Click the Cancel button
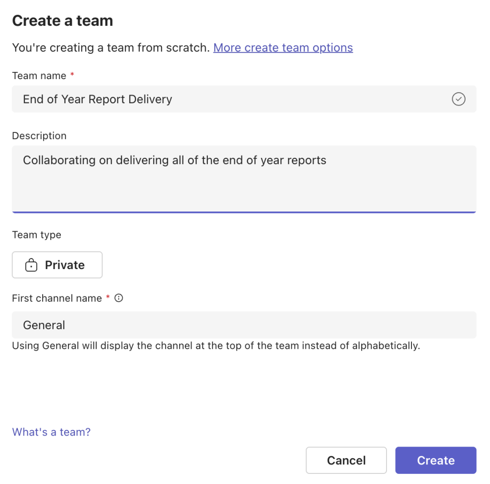This screenshot has height=484, width=490. (346, 460)
